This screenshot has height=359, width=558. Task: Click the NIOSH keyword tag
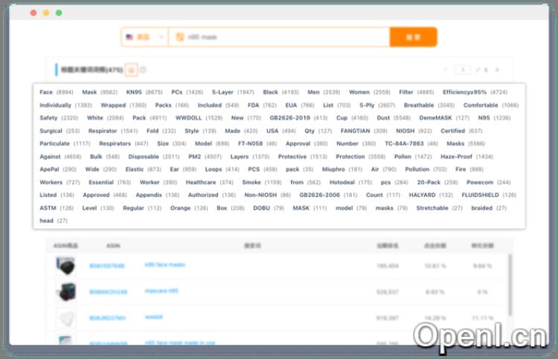(405, 131)
